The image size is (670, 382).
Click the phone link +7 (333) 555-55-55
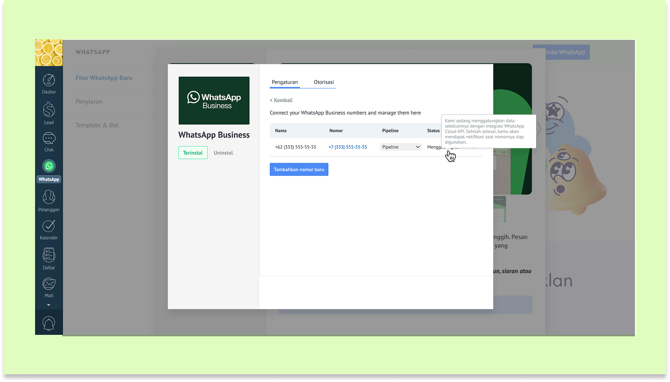(x=348, y=147)
